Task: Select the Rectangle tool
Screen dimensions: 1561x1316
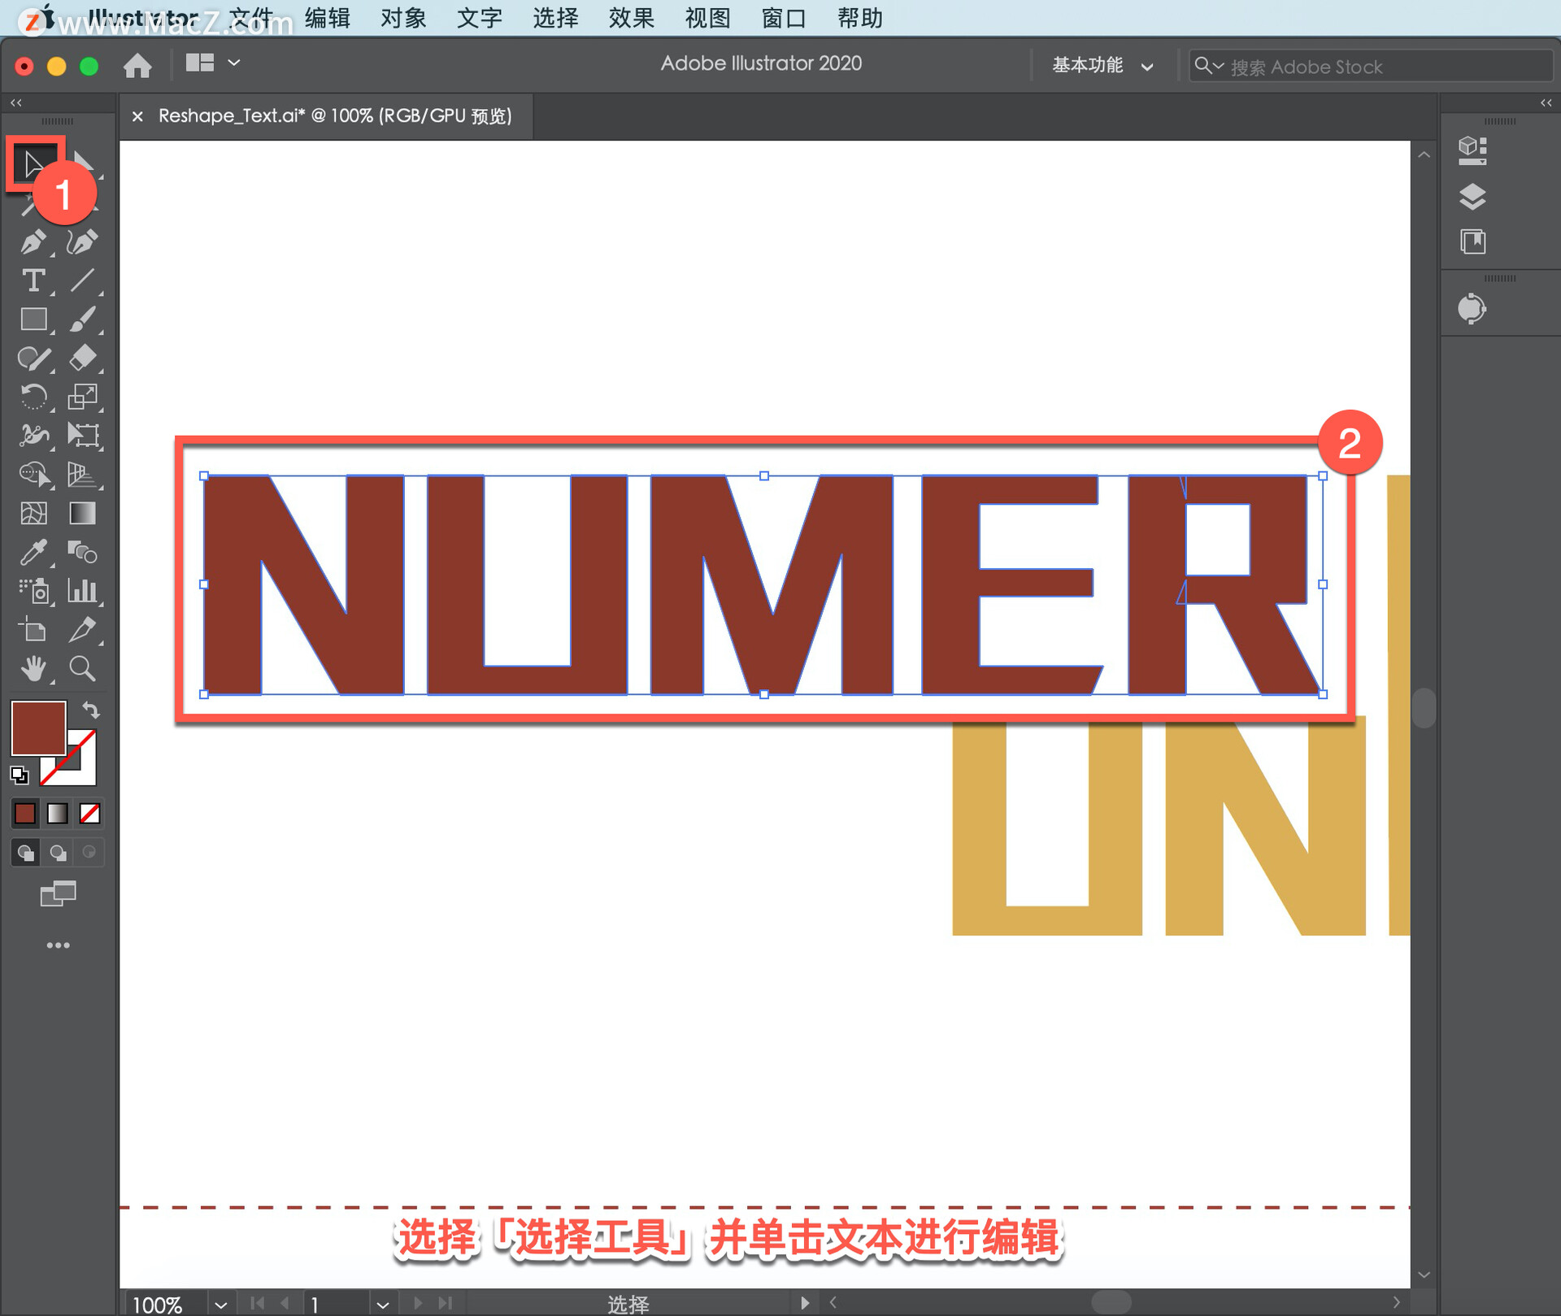Action: 33,319
